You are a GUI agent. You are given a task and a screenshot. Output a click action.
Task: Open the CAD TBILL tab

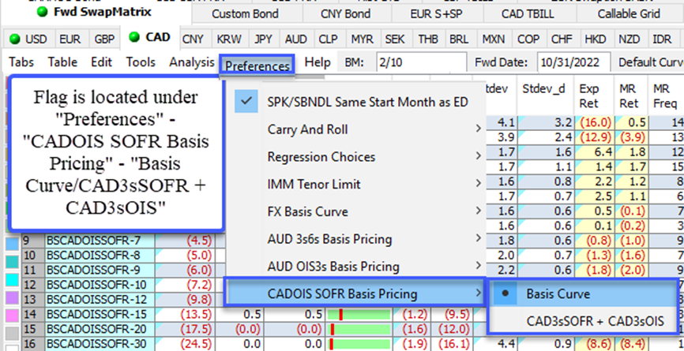coord(528,14)
